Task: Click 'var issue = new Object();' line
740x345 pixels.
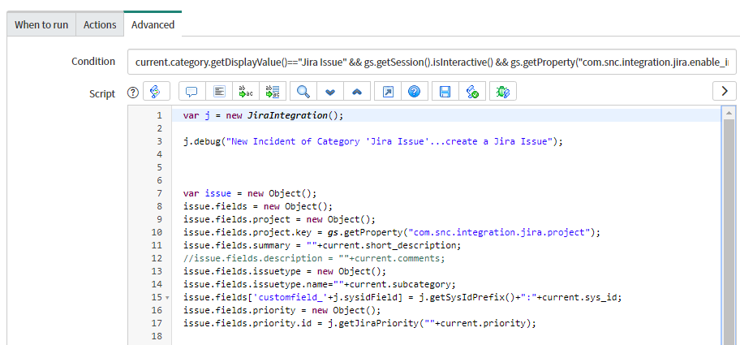Action: 250,193
